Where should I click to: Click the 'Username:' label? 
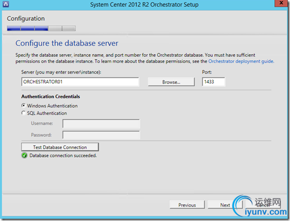(x=42, y=123)
